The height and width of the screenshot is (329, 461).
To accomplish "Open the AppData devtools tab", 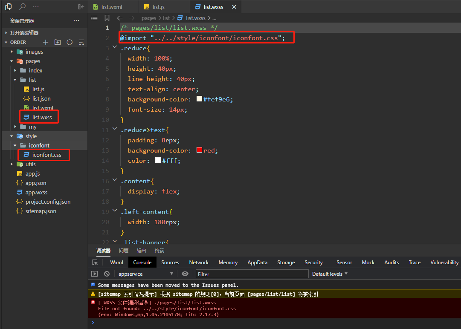I will click(x=257, y=263).
